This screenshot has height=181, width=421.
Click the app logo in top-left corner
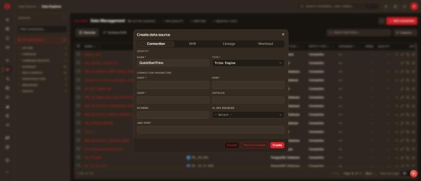7,6
